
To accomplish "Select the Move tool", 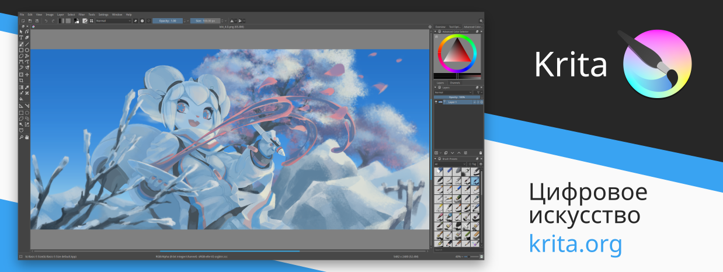I will click(27, 75).
